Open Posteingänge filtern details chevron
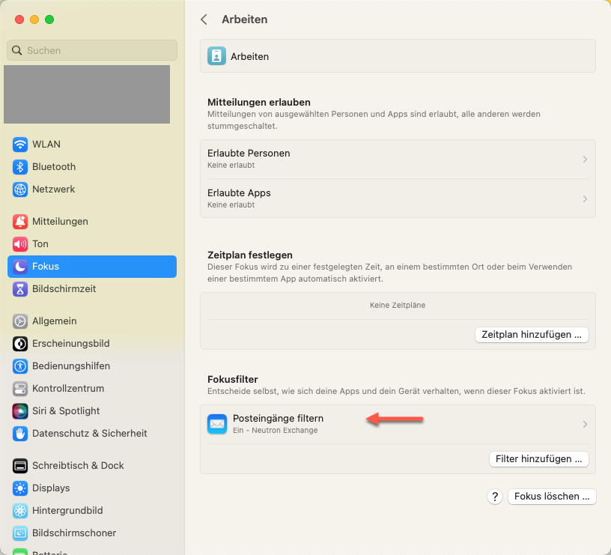Viewport: 611px width, 555px height. (x=585, y=425)
